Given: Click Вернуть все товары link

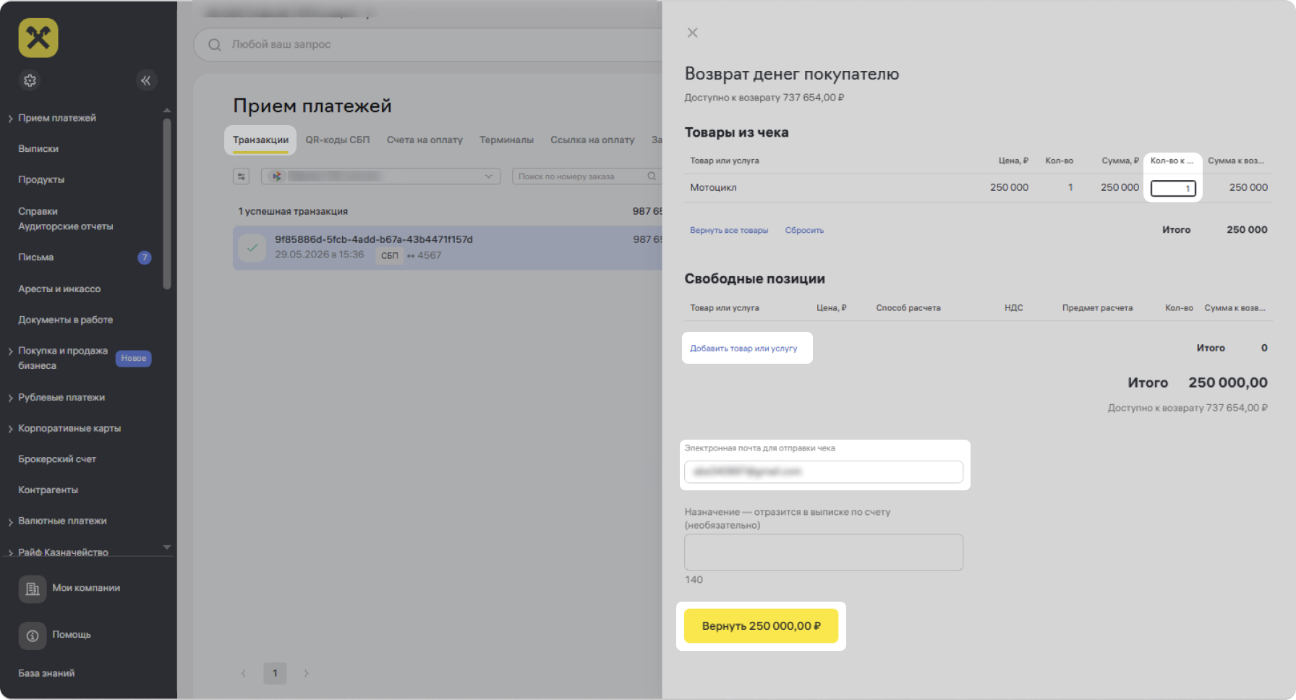Looking at the screenshot, I should click(x=729, y=230).
